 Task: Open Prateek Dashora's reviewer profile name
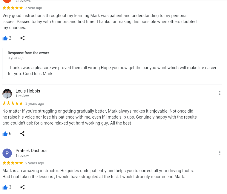click(31, 151)
